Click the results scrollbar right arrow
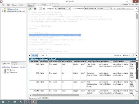139x104 pixels. pyautogui.click(x=133, y=95)
